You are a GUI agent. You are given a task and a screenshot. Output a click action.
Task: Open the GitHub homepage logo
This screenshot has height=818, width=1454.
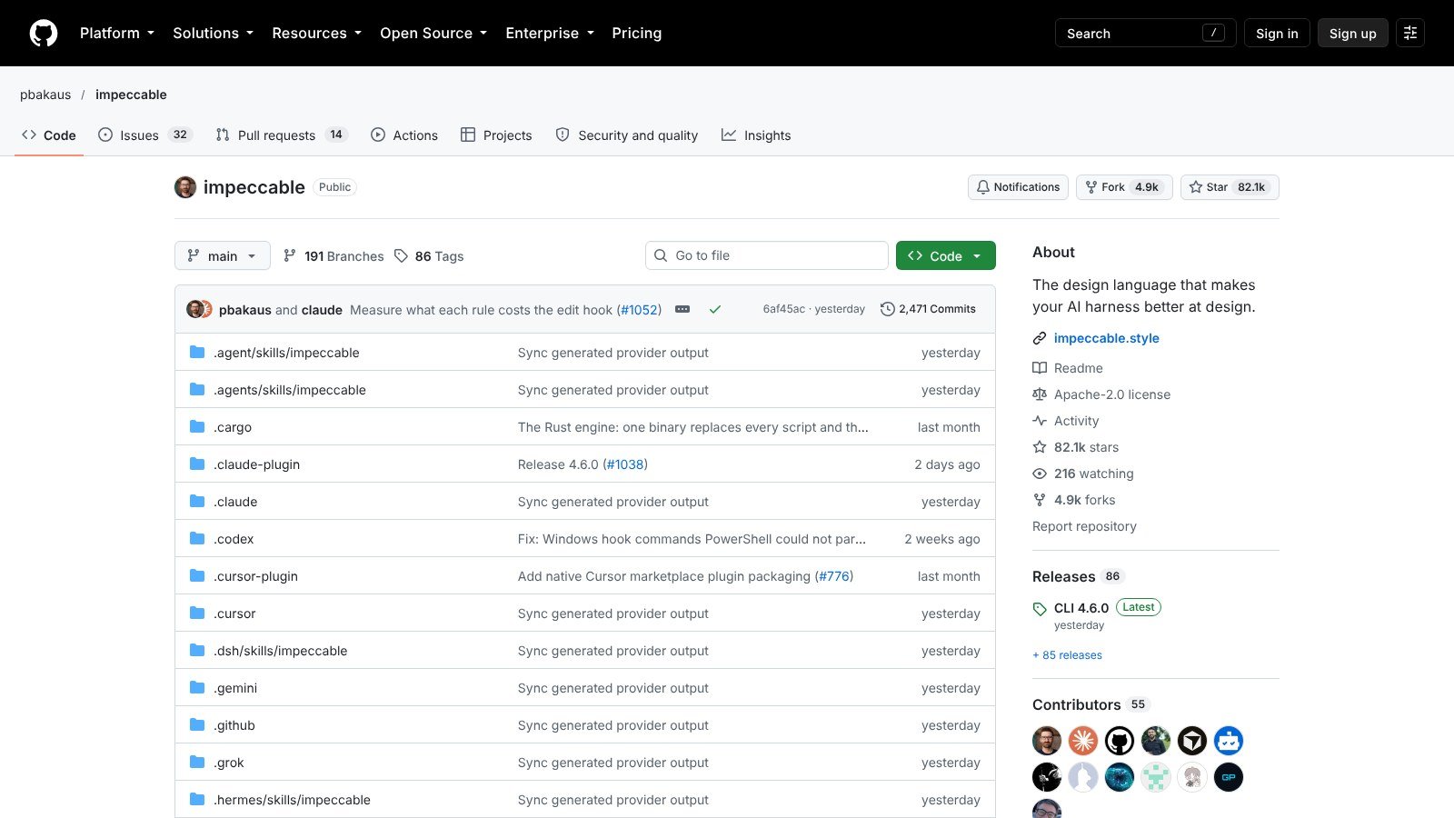coord(44,33)
